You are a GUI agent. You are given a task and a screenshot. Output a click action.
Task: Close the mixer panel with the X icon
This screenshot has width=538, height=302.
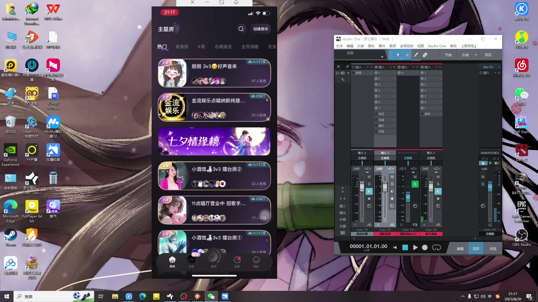[338, 67]
